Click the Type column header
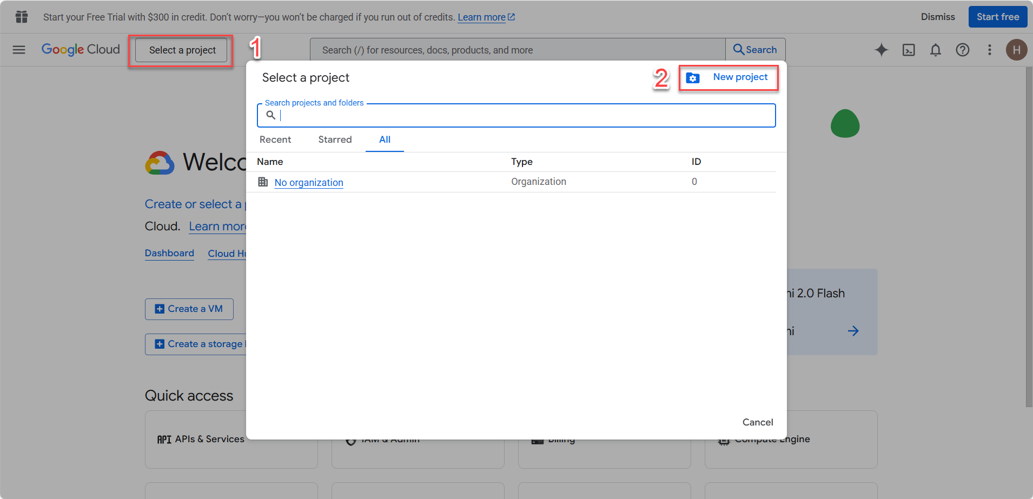1033x499 pixels. [x=522, y=162]
